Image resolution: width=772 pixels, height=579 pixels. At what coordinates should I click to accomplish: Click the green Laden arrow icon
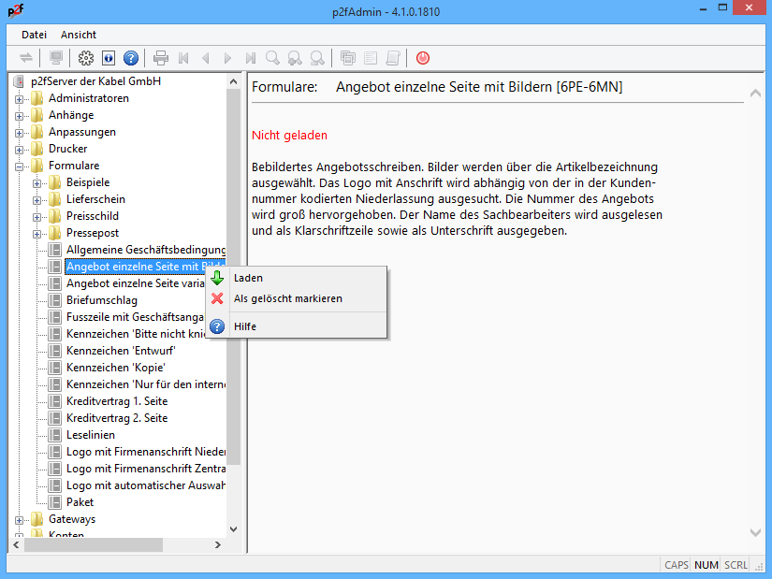[217, 278]
